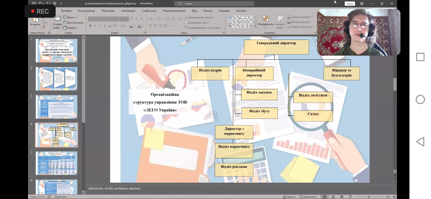The height and width of the screenshot is (199, 431).
Task: Click the Вход sign-in button
Action: pyautogui.click(x=350, y=4)
